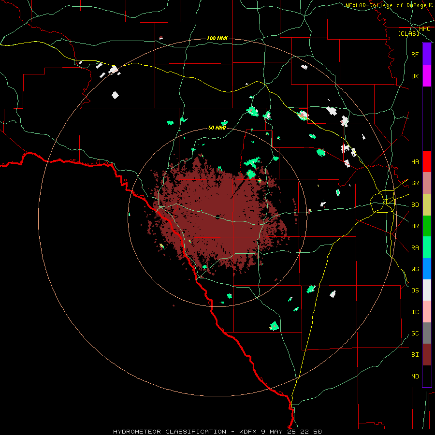
Task: Click the blue WS legend swatch
Action: coord(427,269)
